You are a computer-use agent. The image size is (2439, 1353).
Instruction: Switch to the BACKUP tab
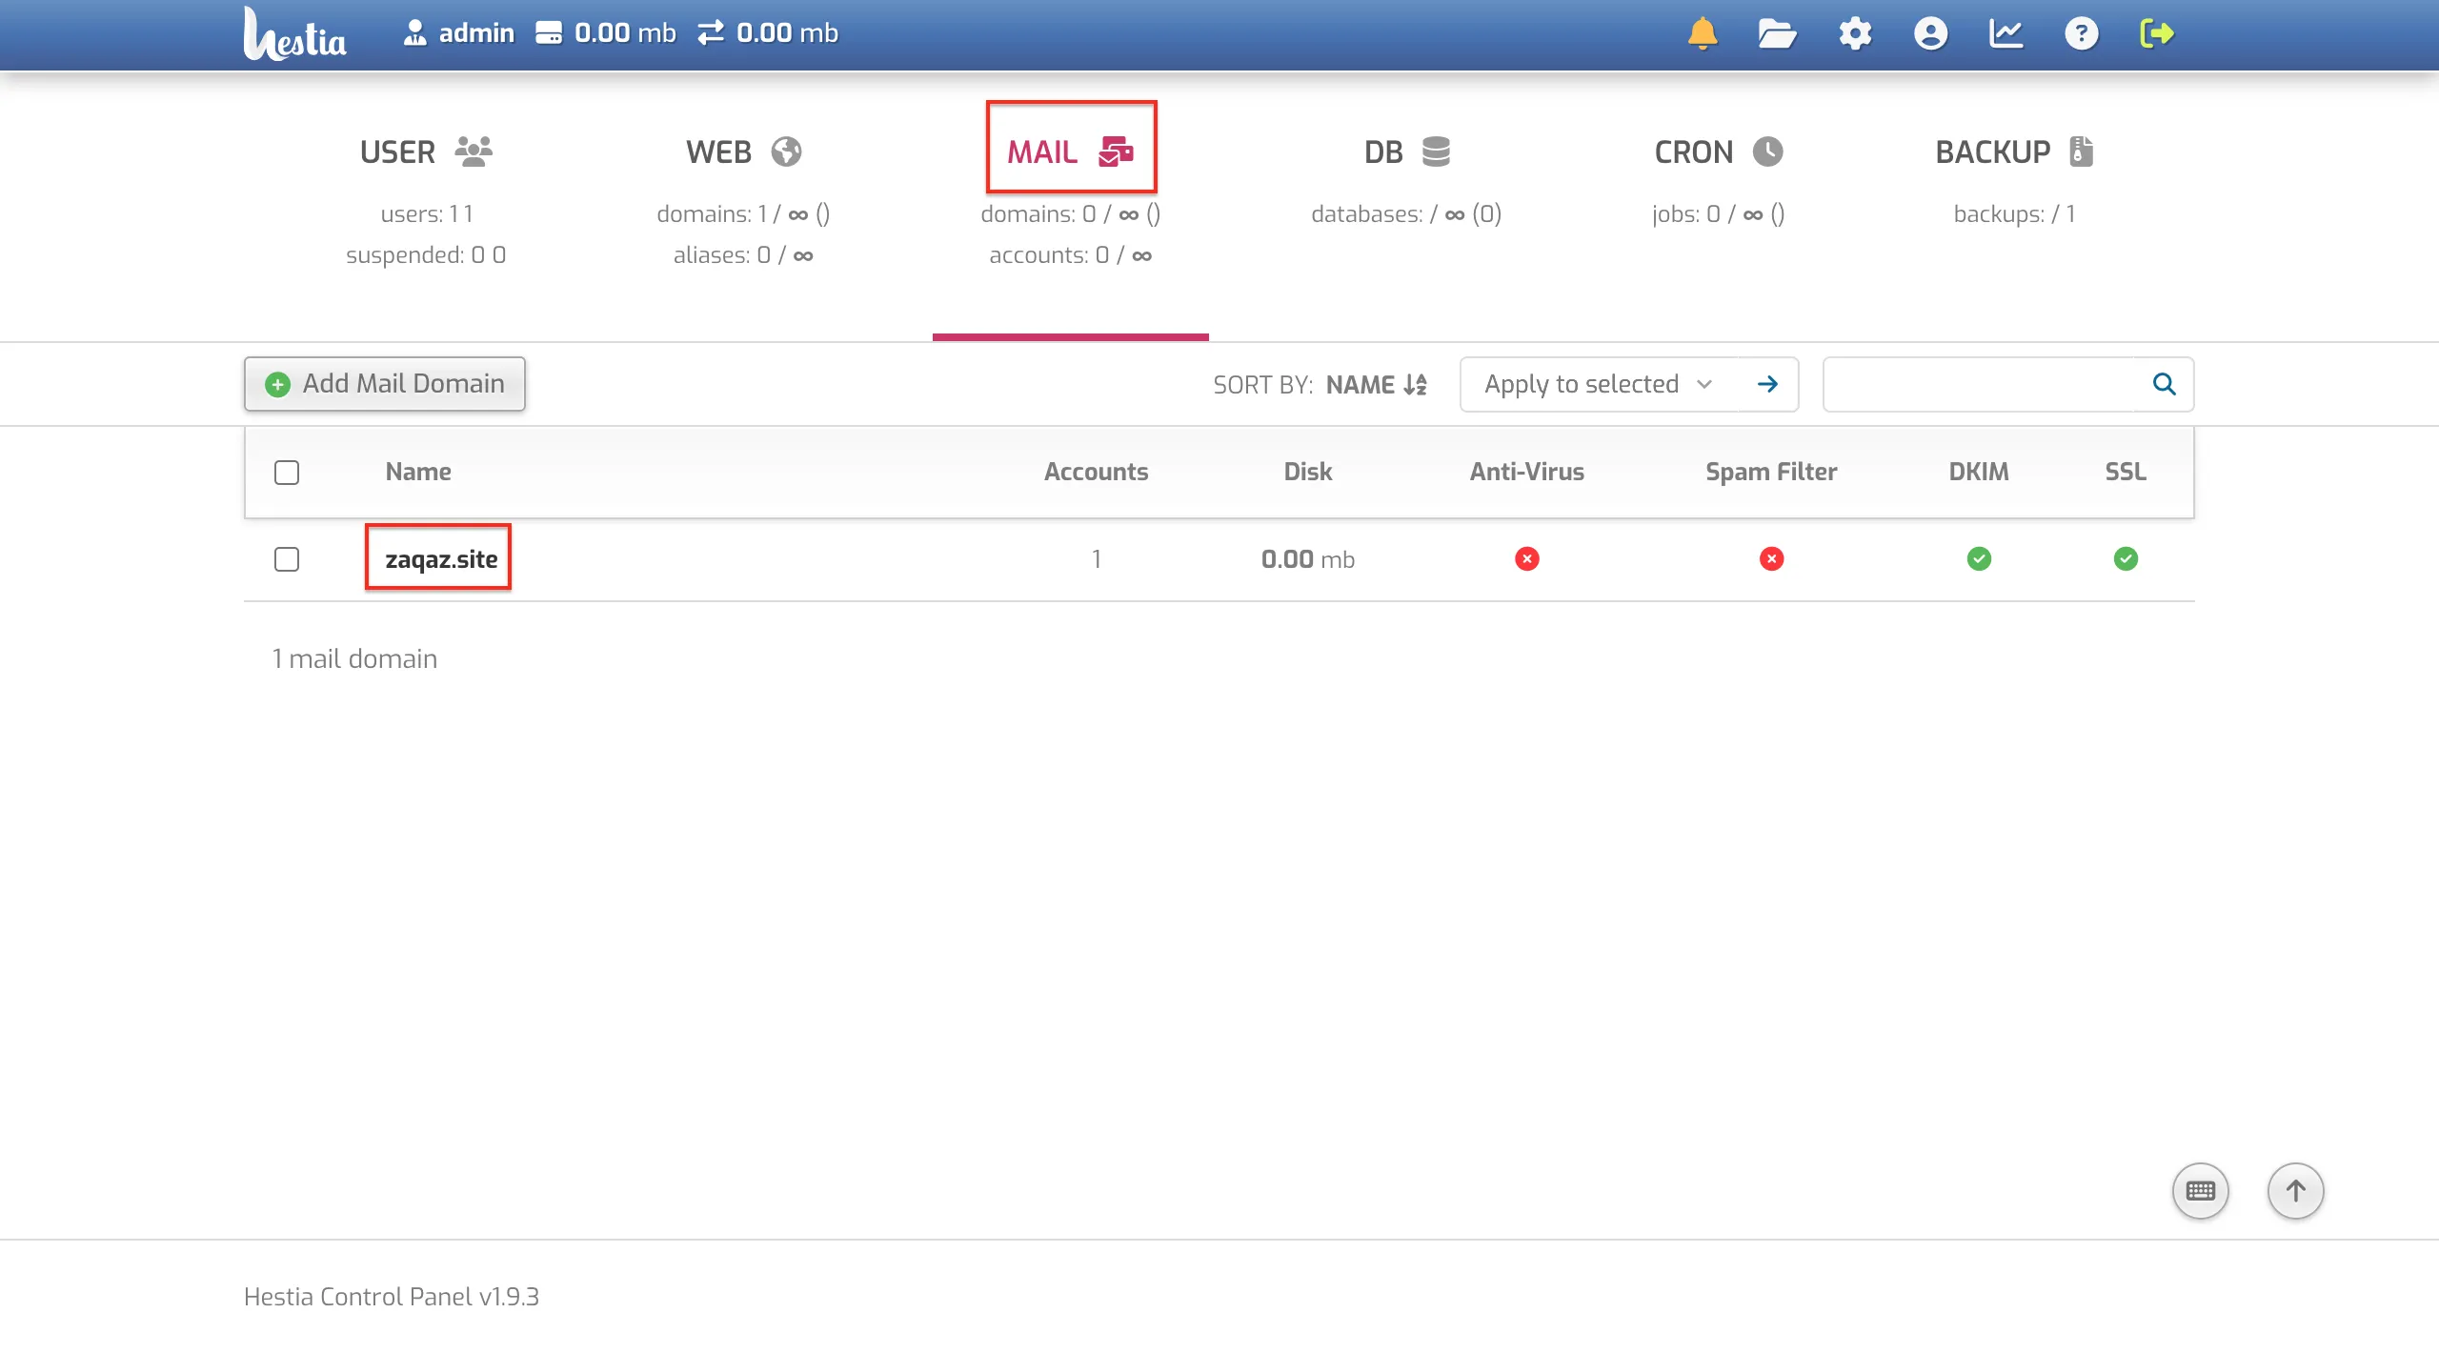[x=2014, y=151]
